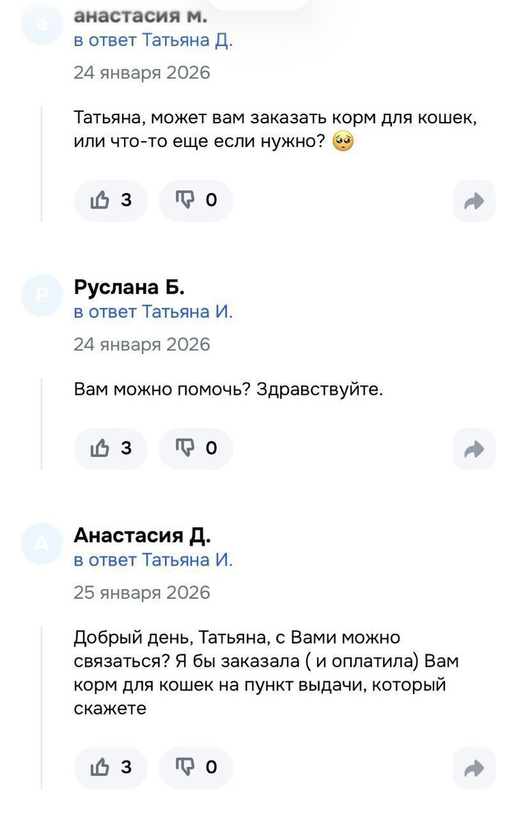Open анастасия м.'s profile avatar
The width and height of the screenshot is (516, 818).
click(x=42, y=22)
